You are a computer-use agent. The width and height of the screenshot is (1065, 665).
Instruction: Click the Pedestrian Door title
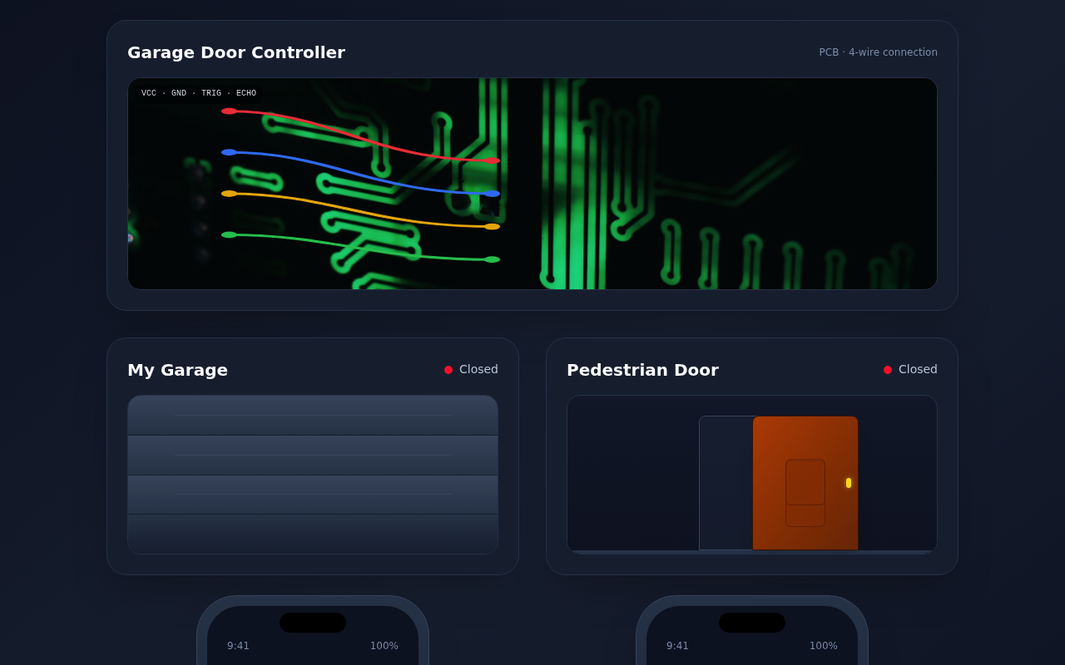[642, 370]
